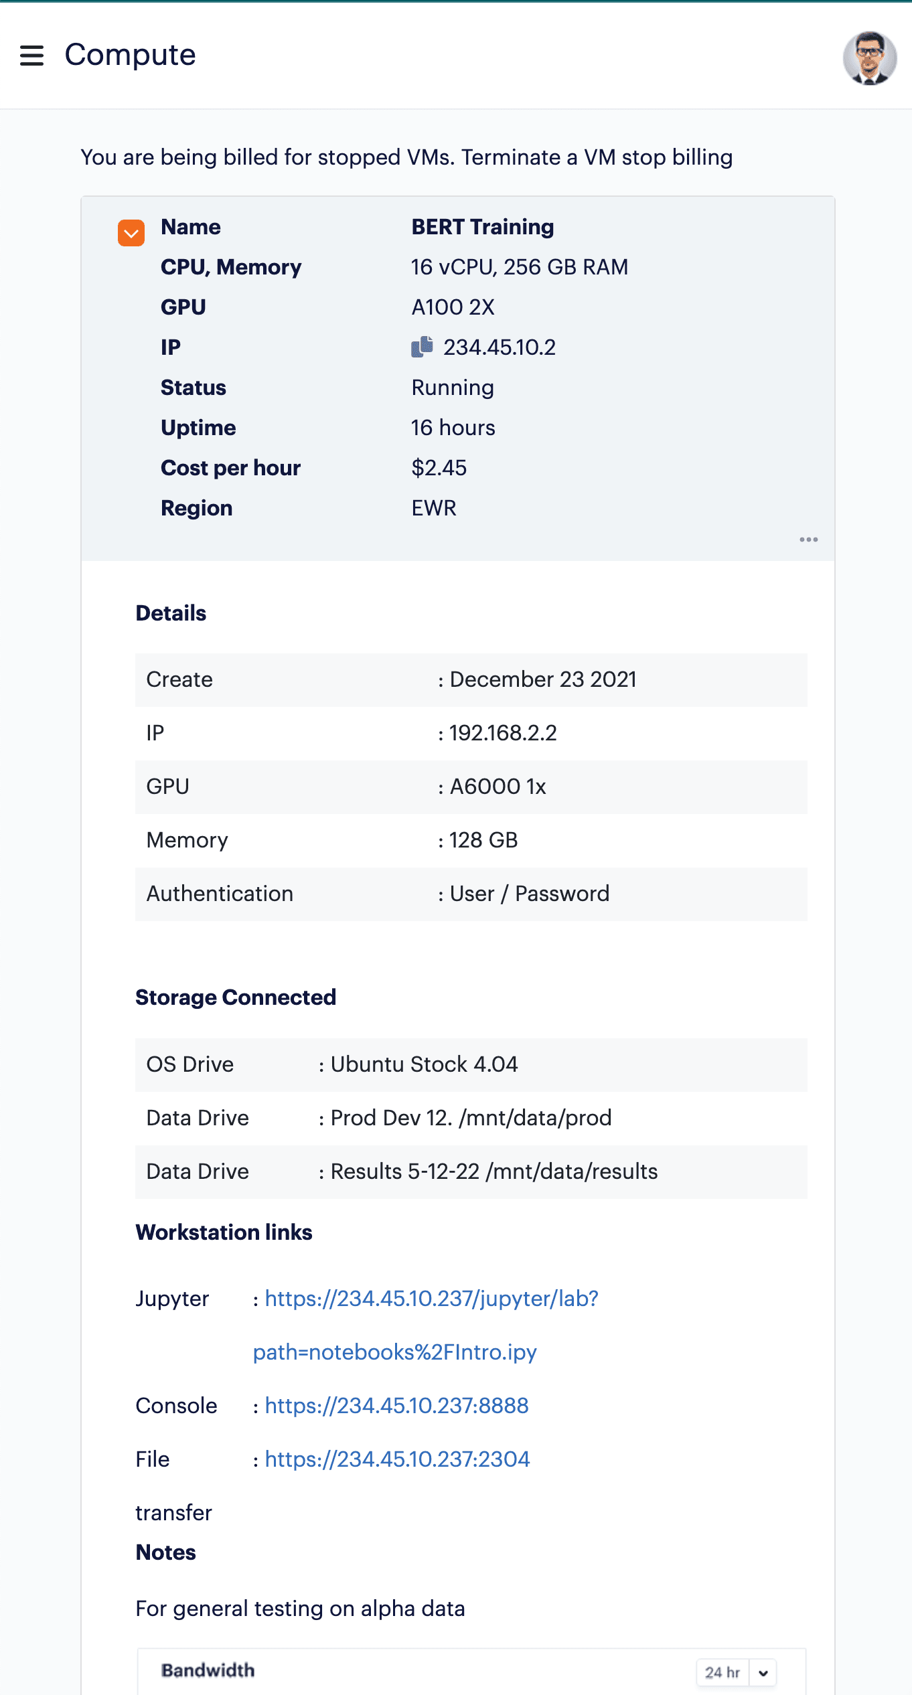This screenshot has width=912, height=1695.
Task: Click the 16 hours uptime value
Action: tap(453, 428)
